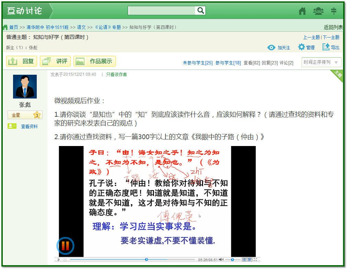Go to 语文 in the breadcrumb
The width and height of the screenshot is (348, 270).
coord(81,27)
